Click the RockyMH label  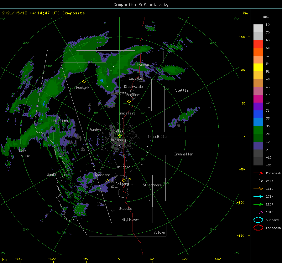[x=83, y=88]
